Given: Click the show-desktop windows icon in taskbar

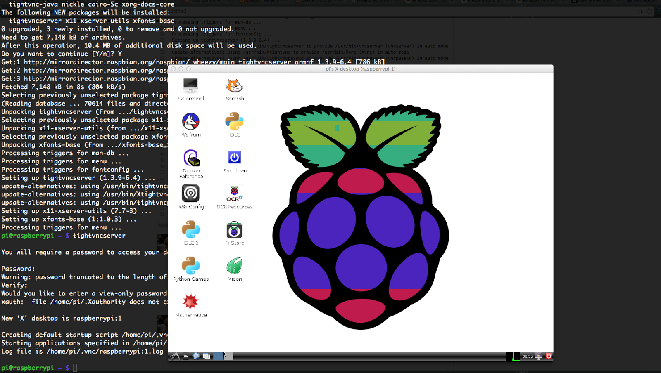Looking at the screenshot, I should pyautogui.click(x=207, y=356).
